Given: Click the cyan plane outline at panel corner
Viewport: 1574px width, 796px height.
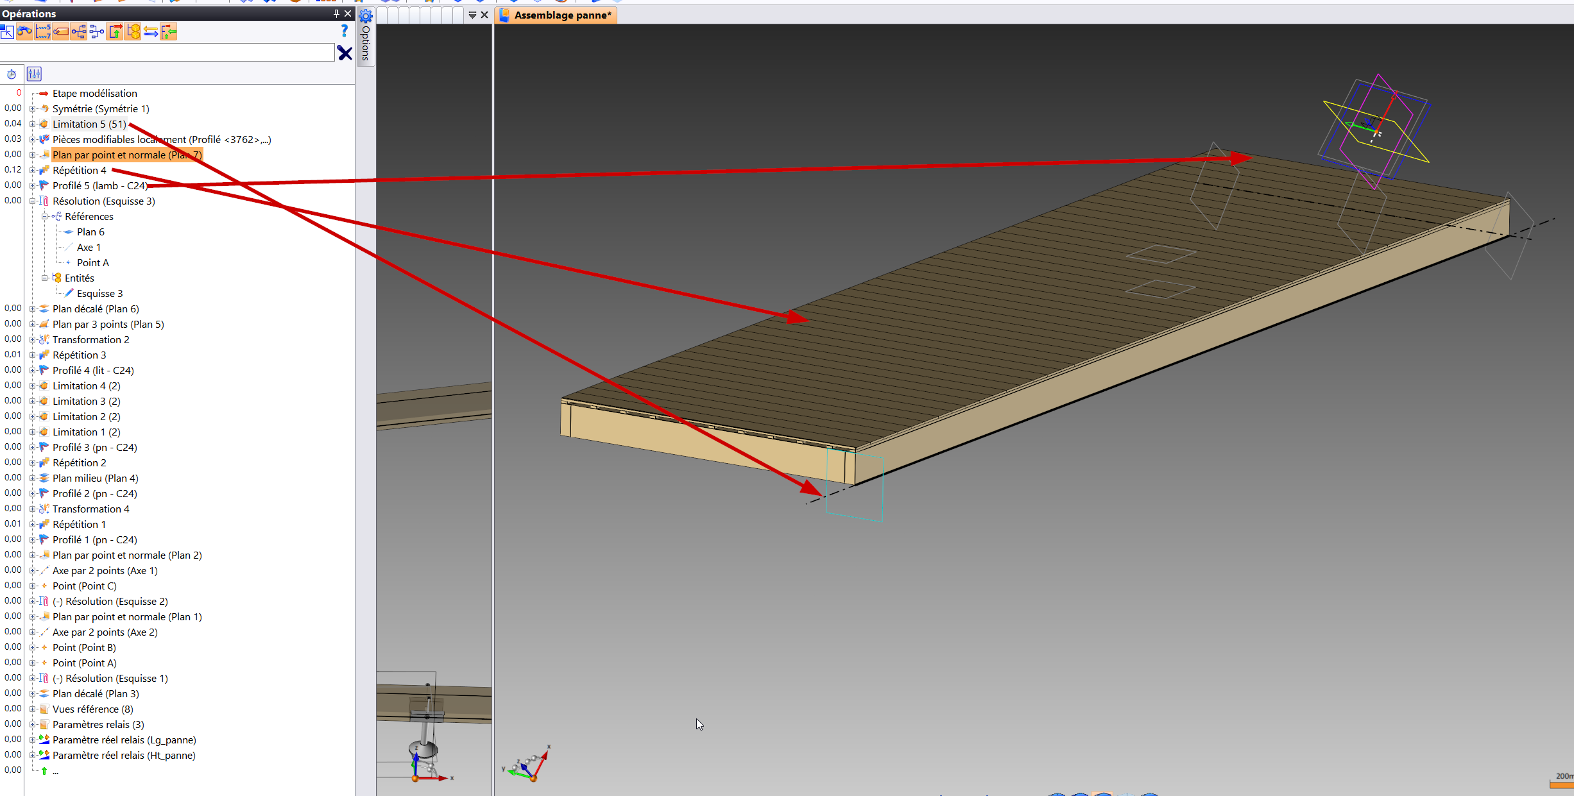Looking at the screenshot, I should (x=855, y=486).
